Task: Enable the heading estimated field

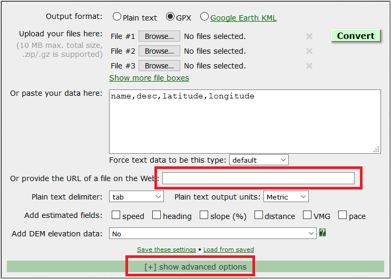Action: click(x=157, y=215)
